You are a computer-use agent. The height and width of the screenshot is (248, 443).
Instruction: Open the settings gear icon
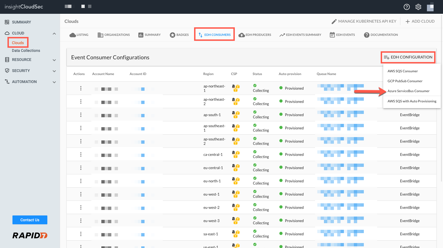click(x=418, y=7)
